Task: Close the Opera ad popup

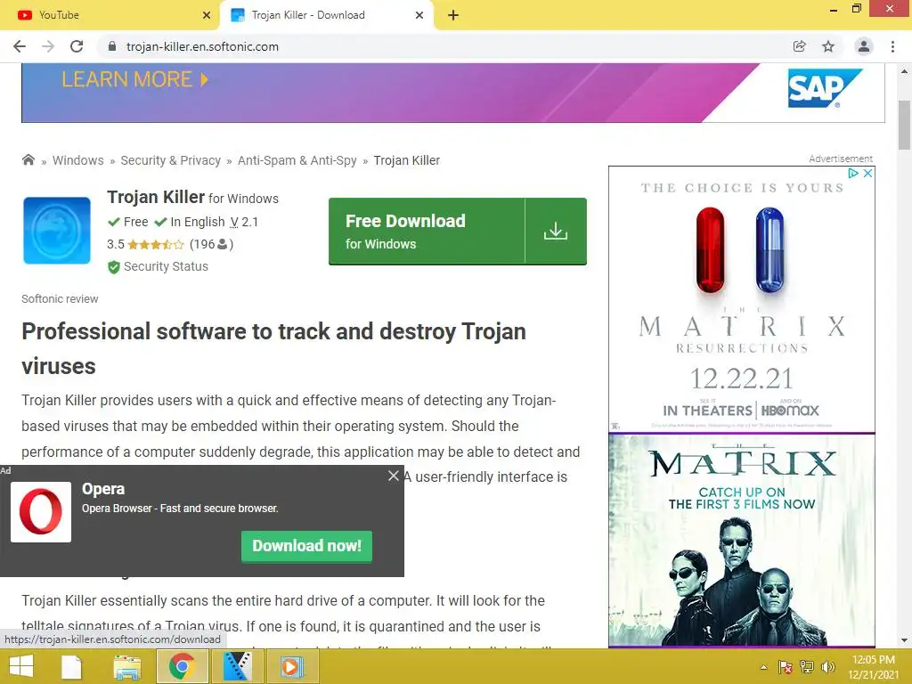Action: (393, 476)
